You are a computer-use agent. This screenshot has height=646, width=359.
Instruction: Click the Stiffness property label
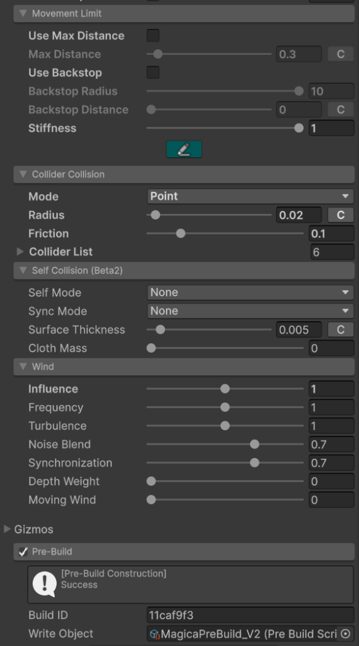point(52,128)
